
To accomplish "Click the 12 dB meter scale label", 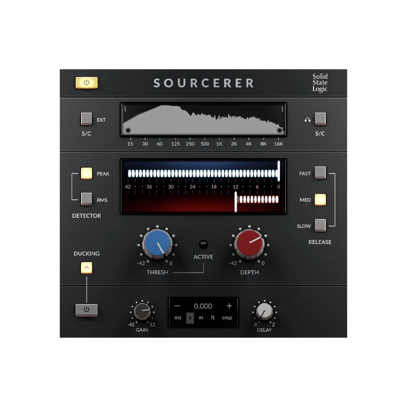I will coord(235,187).
